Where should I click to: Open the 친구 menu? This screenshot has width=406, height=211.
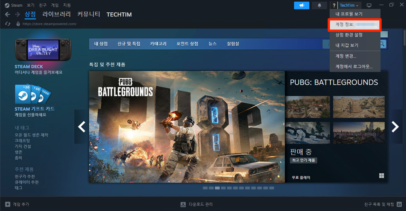point(43,5)
